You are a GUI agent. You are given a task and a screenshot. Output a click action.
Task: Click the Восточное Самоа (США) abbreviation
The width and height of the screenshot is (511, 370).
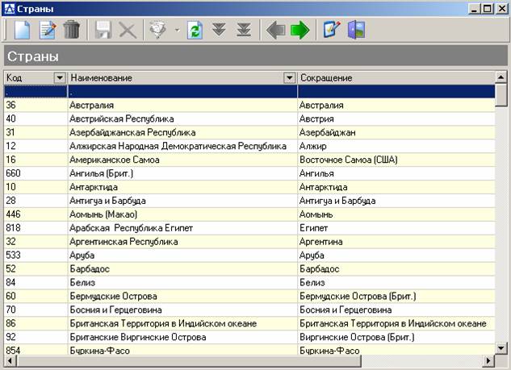point(396,160)
